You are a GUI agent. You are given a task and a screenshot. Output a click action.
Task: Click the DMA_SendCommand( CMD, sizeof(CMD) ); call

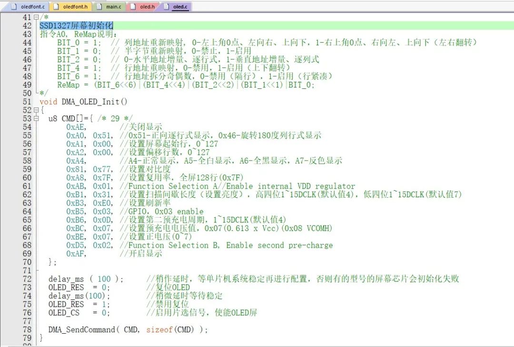click(128, 330)
